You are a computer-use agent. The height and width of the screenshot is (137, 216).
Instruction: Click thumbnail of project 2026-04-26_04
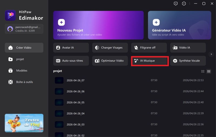[59, 113]
